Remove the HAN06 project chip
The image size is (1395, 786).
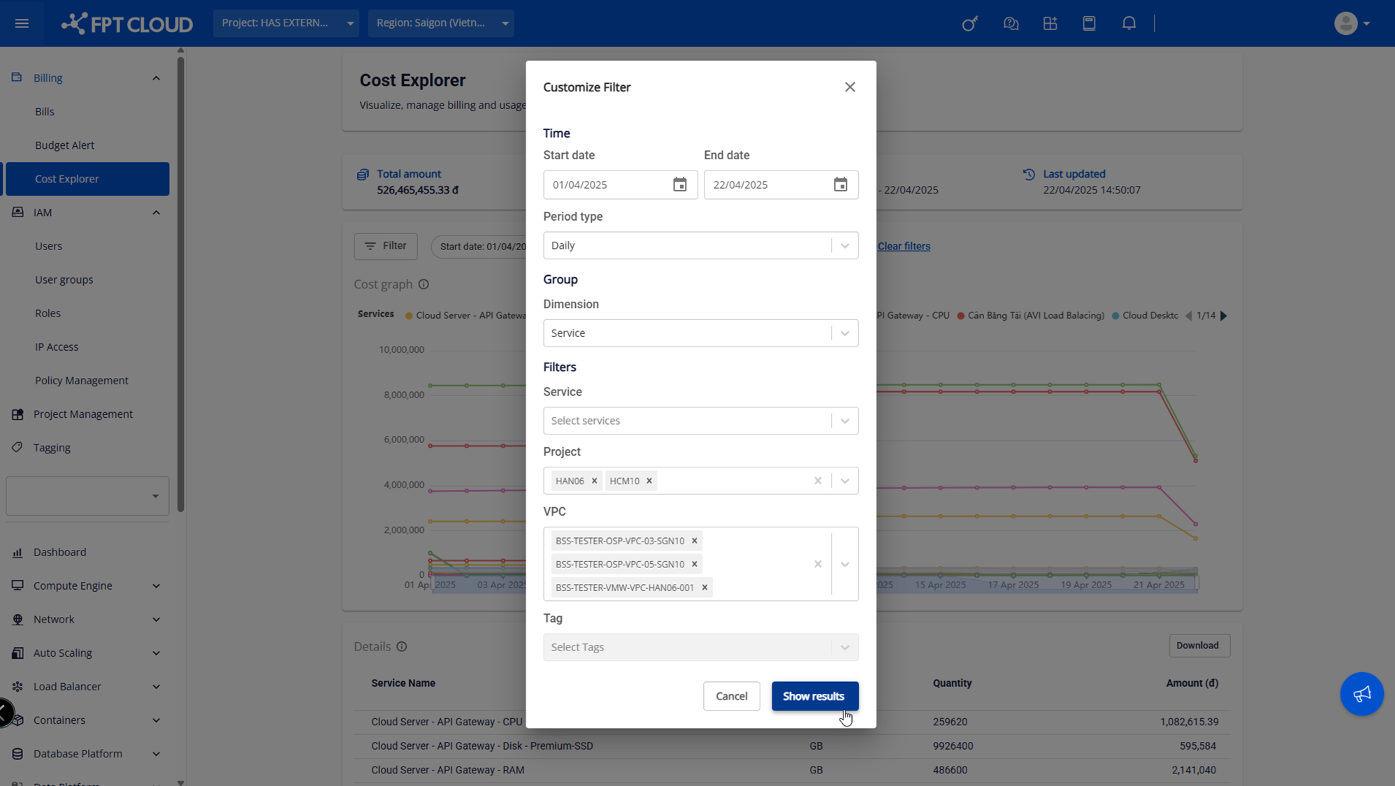594,481
